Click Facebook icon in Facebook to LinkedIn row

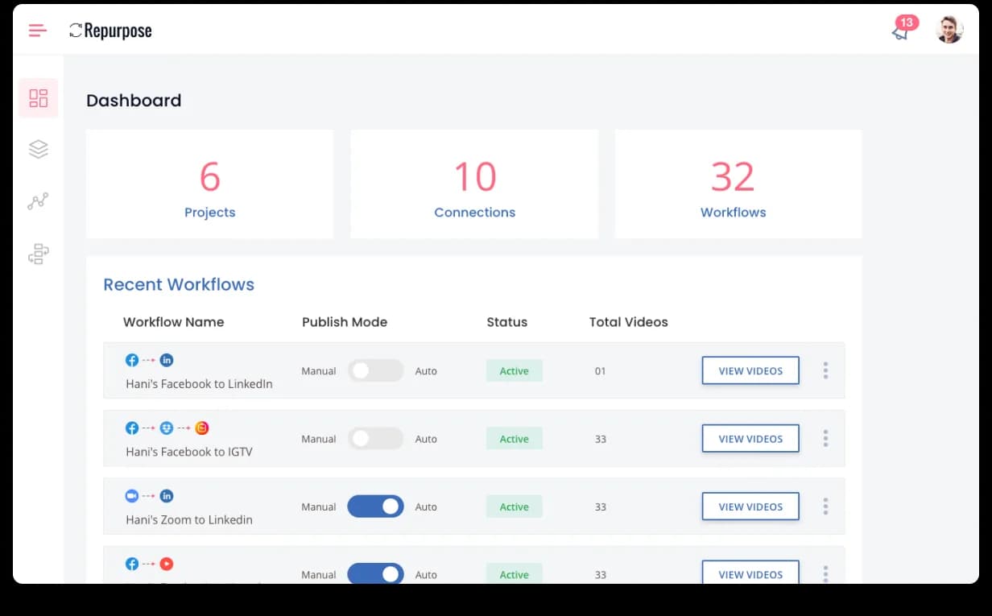point(132,360)
